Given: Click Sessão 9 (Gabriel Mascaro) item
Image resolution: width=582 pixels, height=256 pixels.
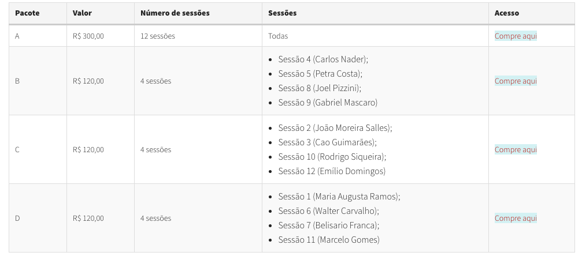Looking at the screenshot, I should [x=328, y=103].
